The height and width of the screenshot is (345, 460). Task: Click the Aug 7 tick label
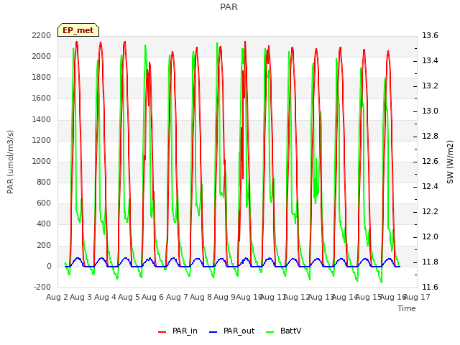[x=177, y=297]
